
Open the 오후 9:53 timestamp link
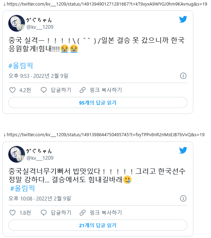tap(38, 76)
